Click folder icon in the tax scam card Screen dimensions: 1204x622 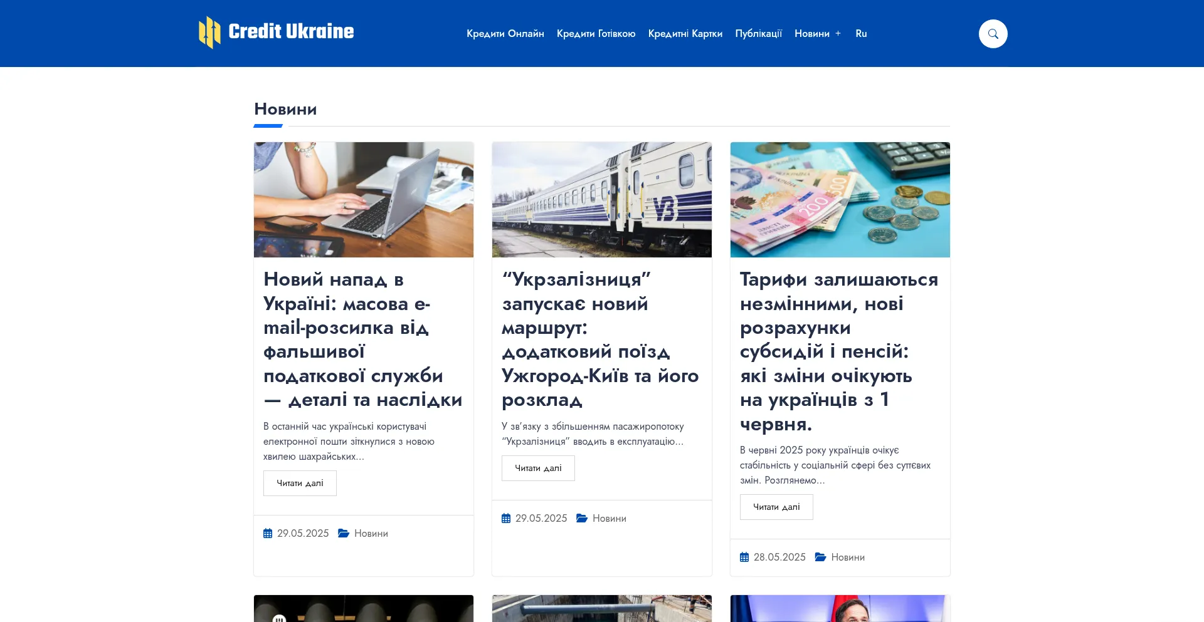(x=344, y=533)
